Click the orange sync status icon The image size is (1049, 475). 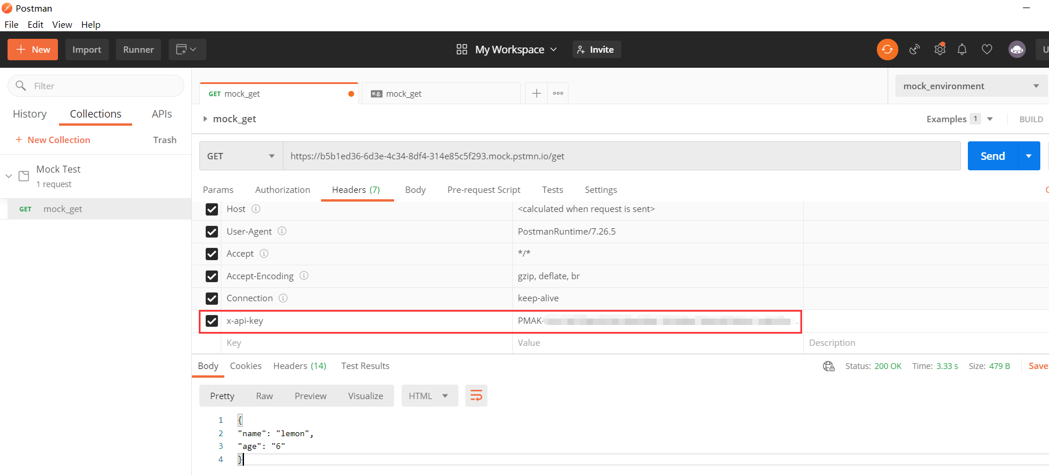pyautogui.click(x=887, y=50)
